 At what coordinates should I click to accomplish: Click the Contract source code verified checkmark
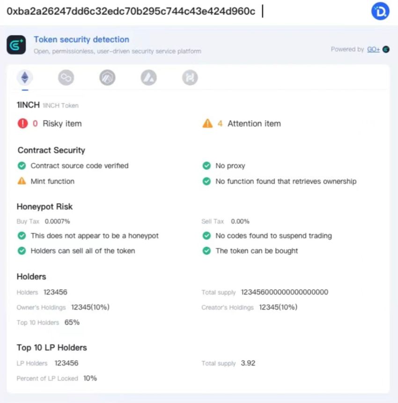tap(22, 166)
